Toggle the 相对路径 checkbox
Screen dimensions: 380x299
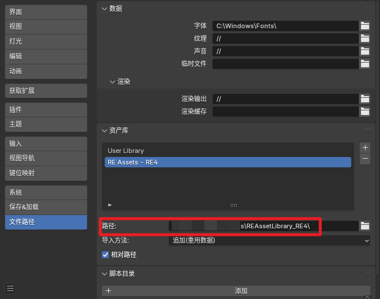105,255
